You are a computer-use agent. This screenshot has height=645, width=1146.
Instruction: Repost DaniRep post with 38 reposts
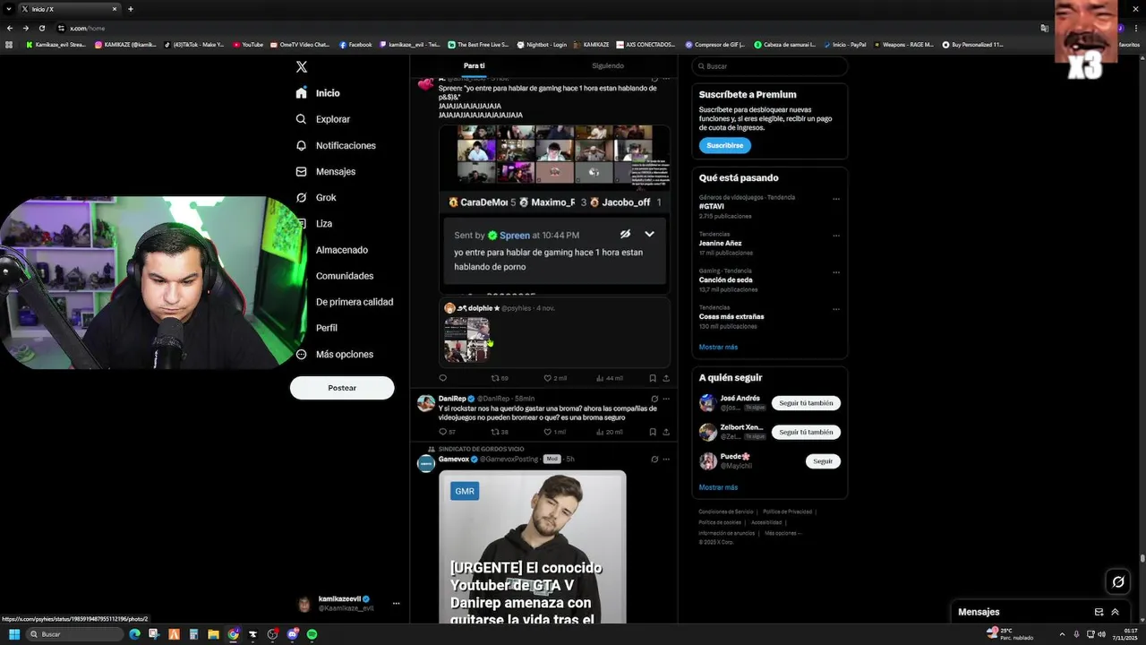tap(500, 432)
